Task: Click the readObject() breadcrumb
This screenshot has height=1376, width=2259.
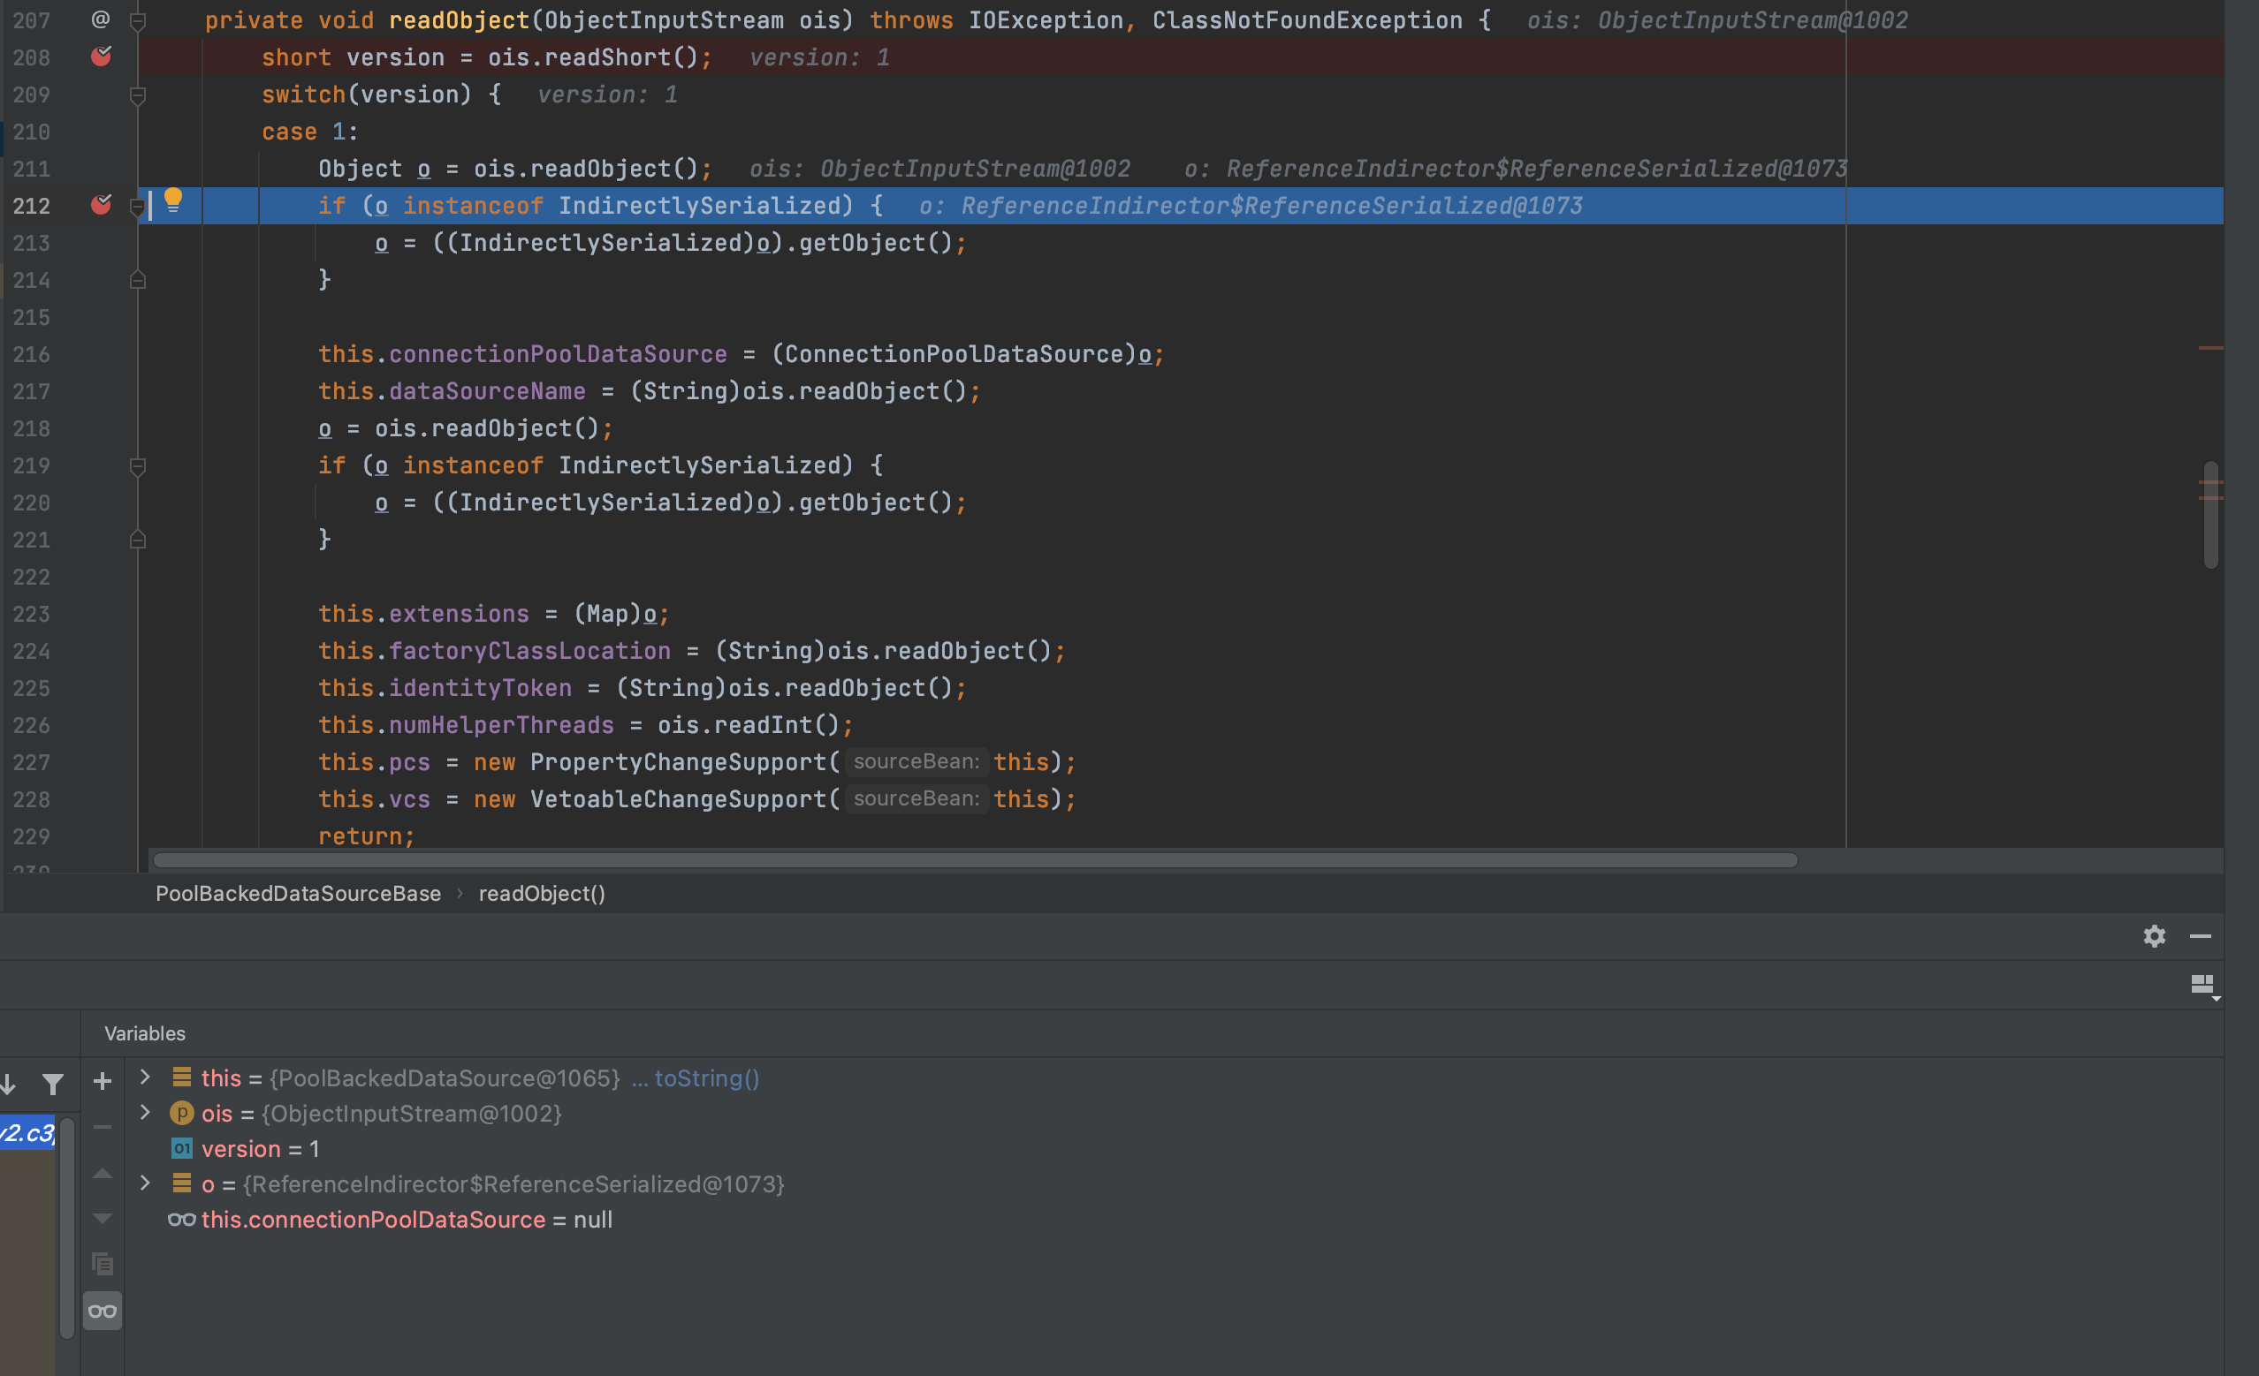Action: [x=542, y=893]
